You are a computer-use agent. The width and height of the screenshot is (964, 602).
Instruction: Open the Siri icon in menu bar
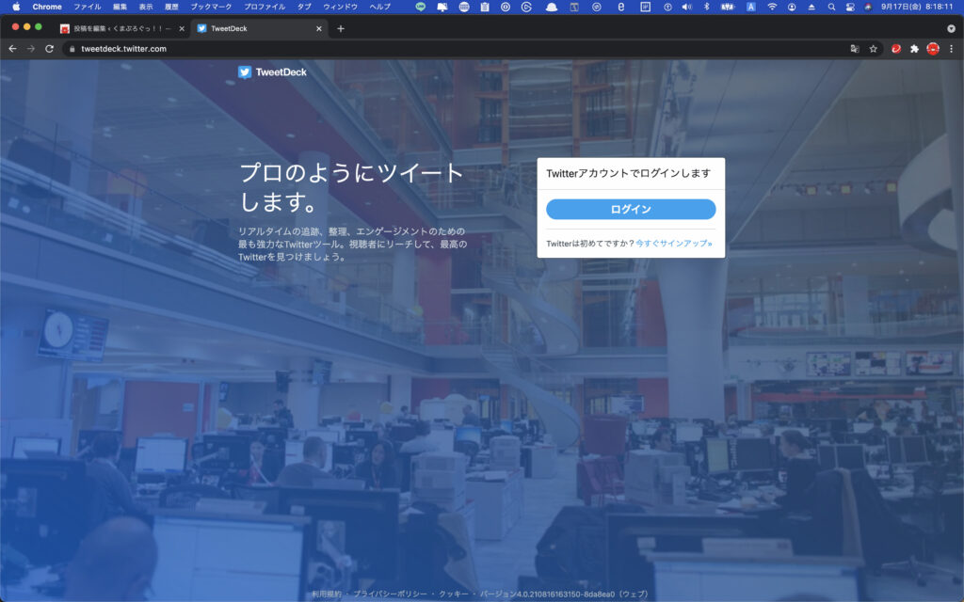[868, 7]
